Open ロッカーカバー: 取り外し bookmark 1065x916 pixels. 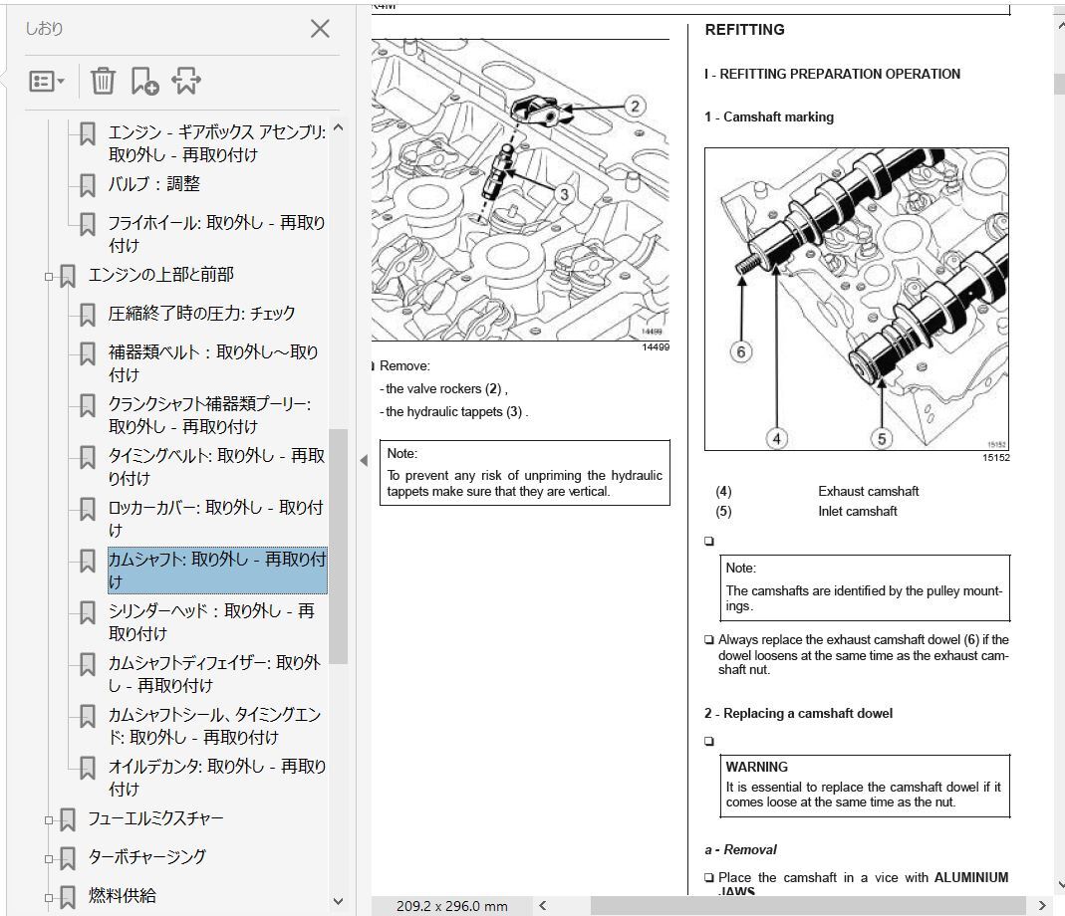(216, 518)
